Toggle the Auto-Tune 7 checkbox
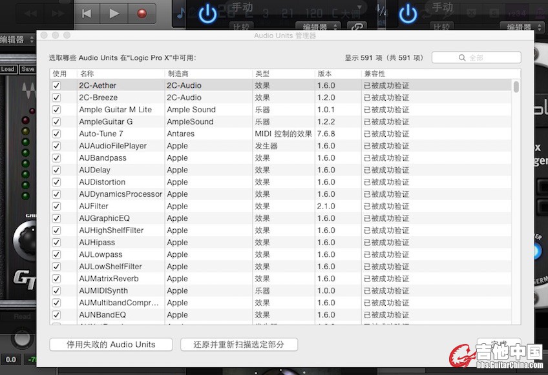 [x=56, y=134]
